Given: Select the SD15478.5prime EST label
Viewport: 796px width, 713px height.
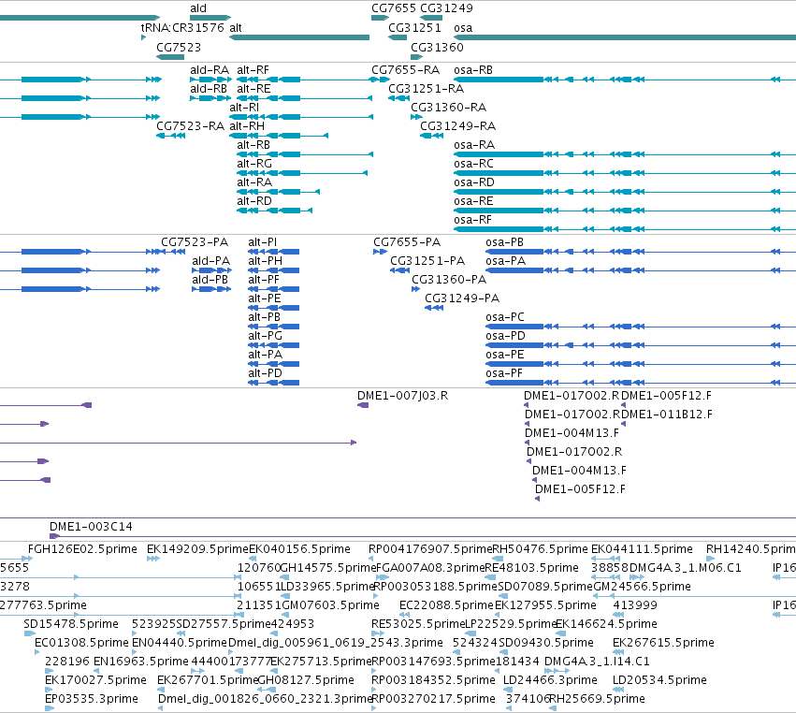Looking at the screenshot, I should [71, 624].
